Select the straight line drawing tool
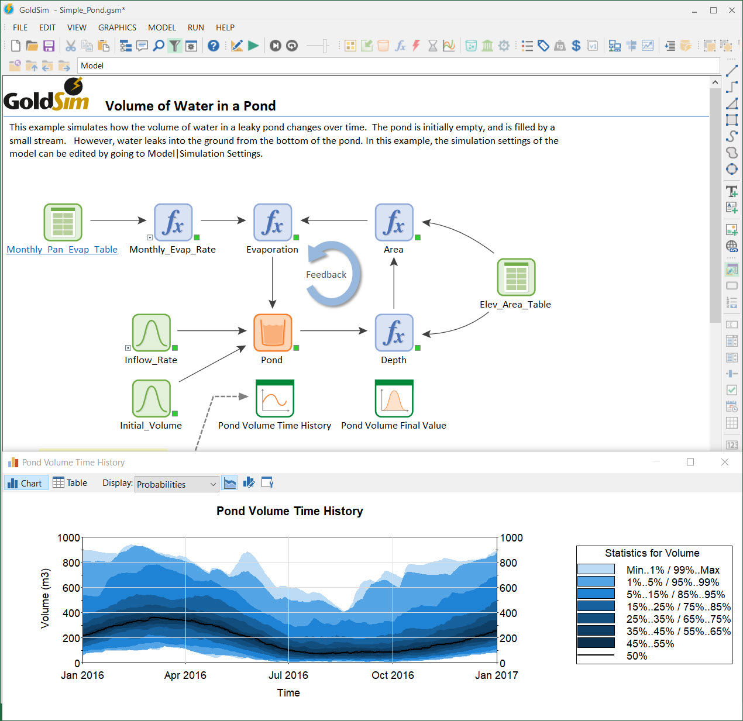 point(732,71)
